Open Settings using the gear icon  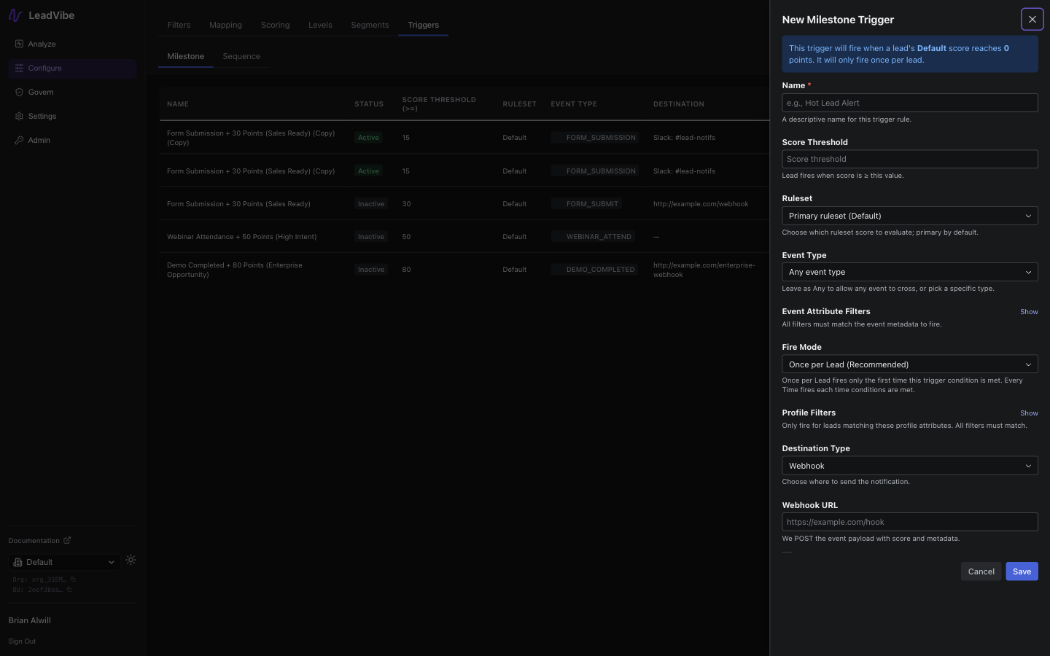[x=19, y=116]
